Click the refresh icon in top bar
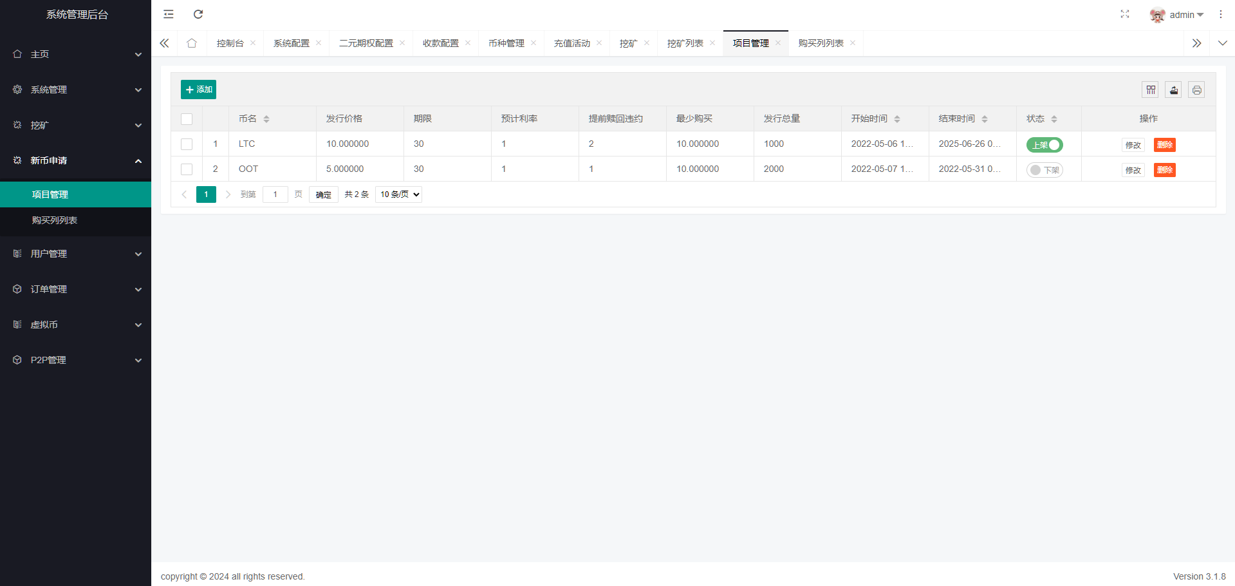The width and height of the screenshot is (1235, 586). (x=198, y=14)
